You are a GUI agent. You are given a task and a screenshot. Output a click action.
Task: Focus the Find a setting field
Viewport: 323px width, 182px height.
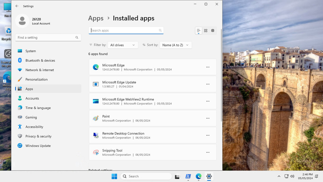tap(48, 37)
